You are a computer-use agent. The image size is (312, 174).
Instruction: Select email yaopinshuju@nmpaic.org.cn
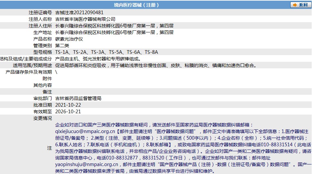click(87, 164)
